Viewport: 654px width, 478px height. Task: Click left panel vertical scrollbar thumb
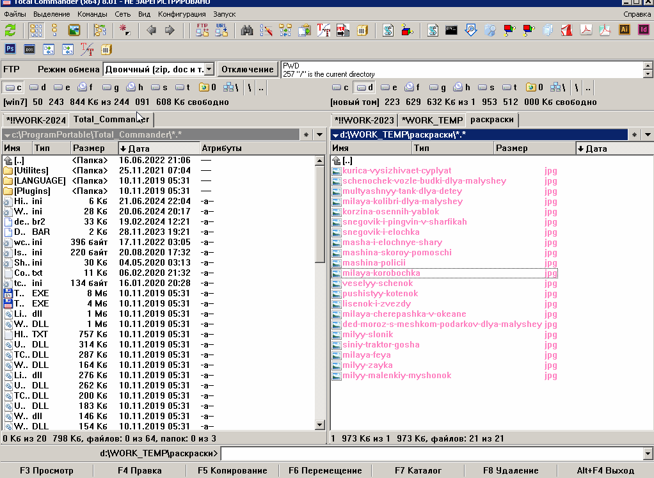[x=319, y=214]
